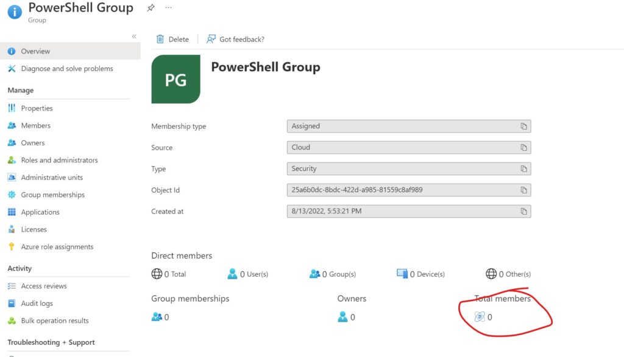Click the Licenses icon
This screenshot has height=357, width=624.
[12, 229]
